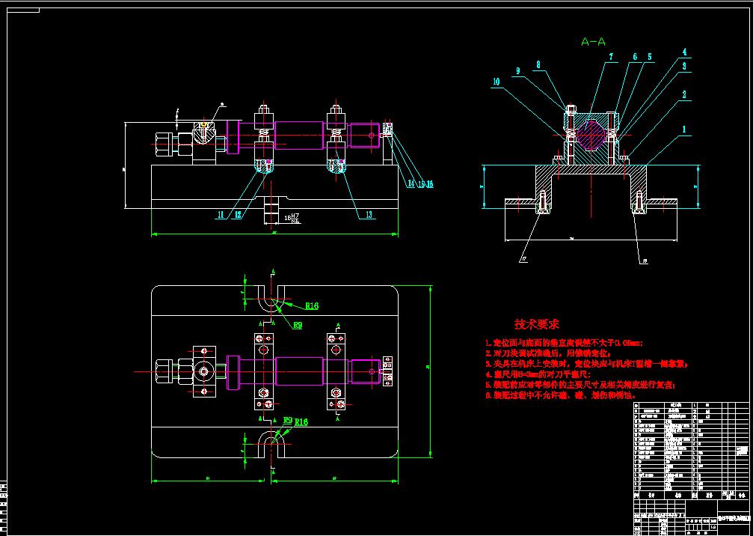Click part label 11 in front view
This screenshot has height=536, width=753.
click(x=221, y=215)
